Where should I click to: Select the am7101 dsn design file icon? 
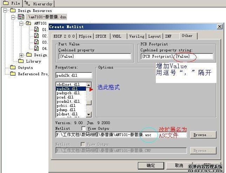click(21, 17)
